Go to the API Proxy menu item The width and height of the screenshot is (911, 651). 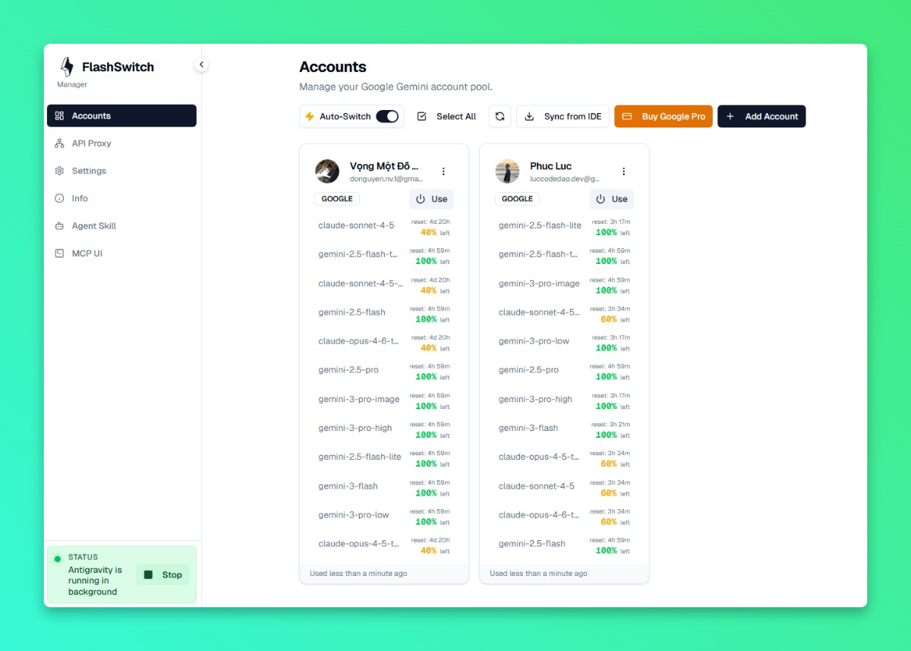(x=91, y=143)
